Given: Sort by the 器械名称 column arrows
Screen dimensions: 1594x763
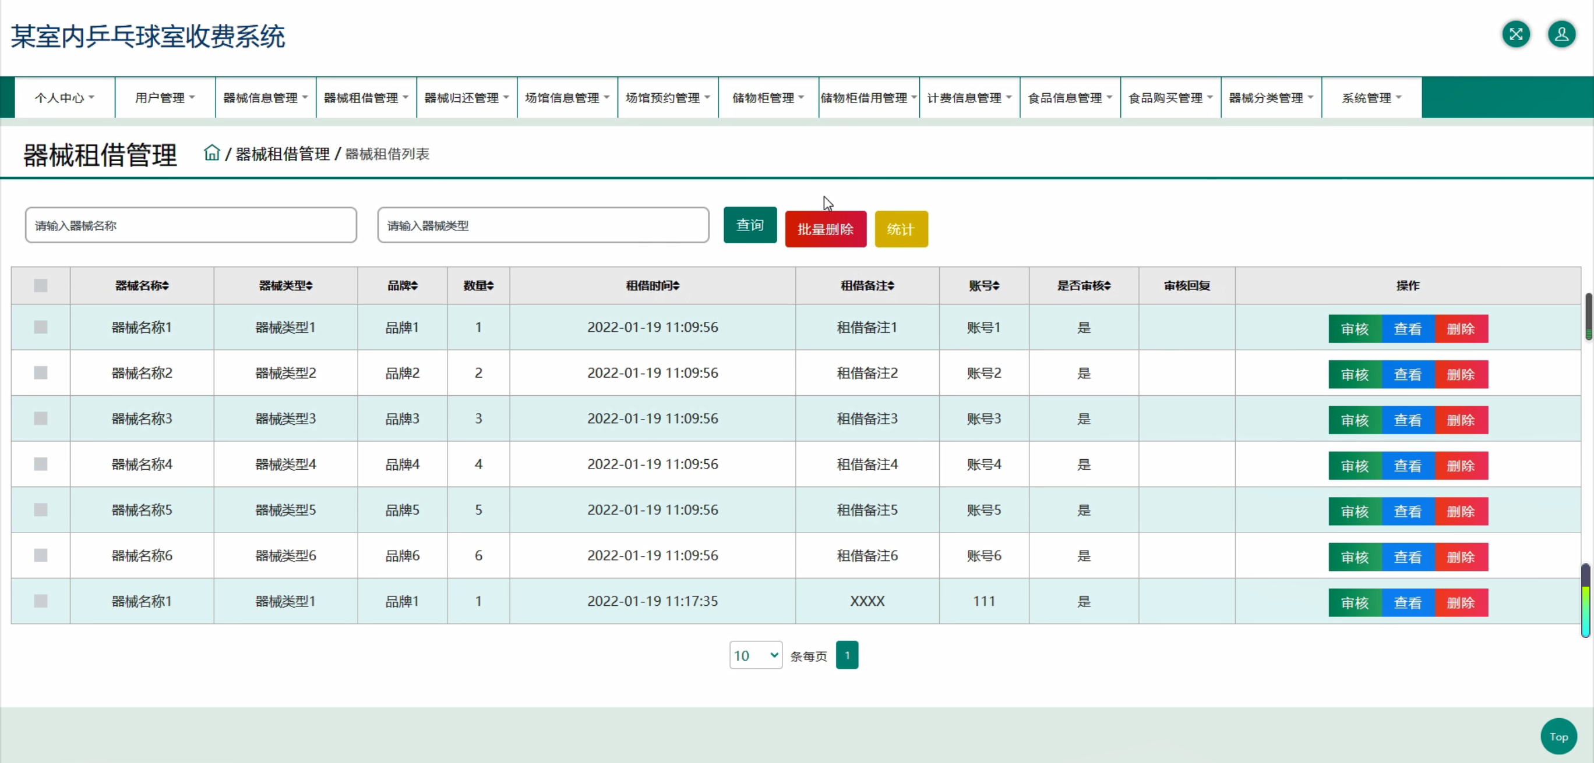Looking at the screenshot, I should tap(166, 286).
